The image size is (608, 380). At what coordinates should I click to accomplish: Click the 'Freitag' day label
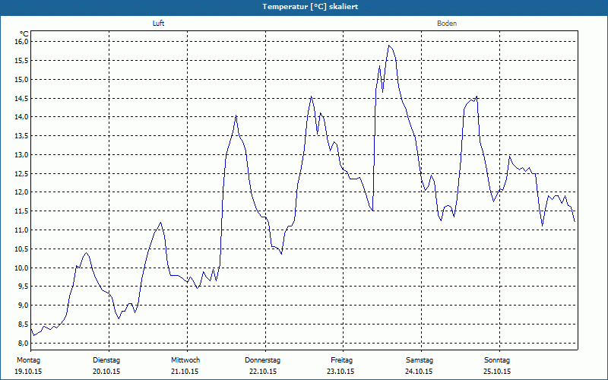click(341, 360)
